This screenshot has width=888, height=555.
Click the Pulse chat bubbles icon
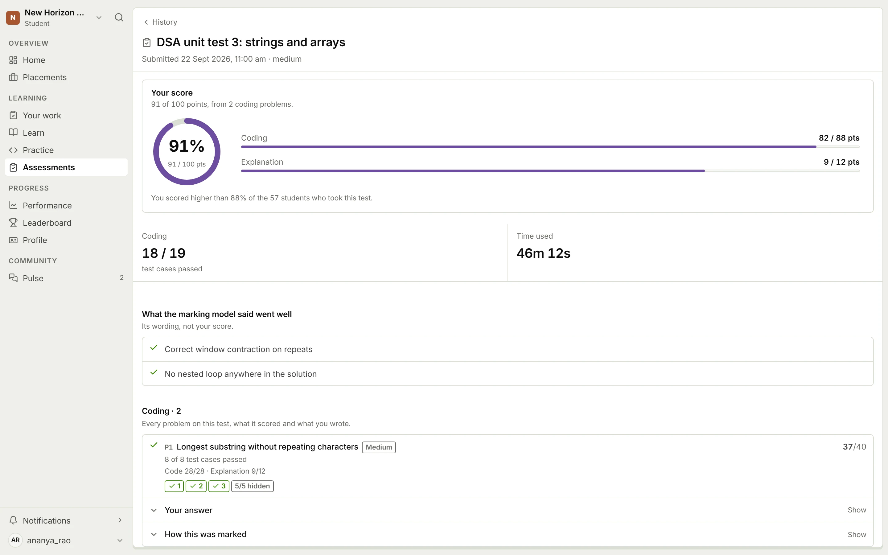tap(13, 278)
